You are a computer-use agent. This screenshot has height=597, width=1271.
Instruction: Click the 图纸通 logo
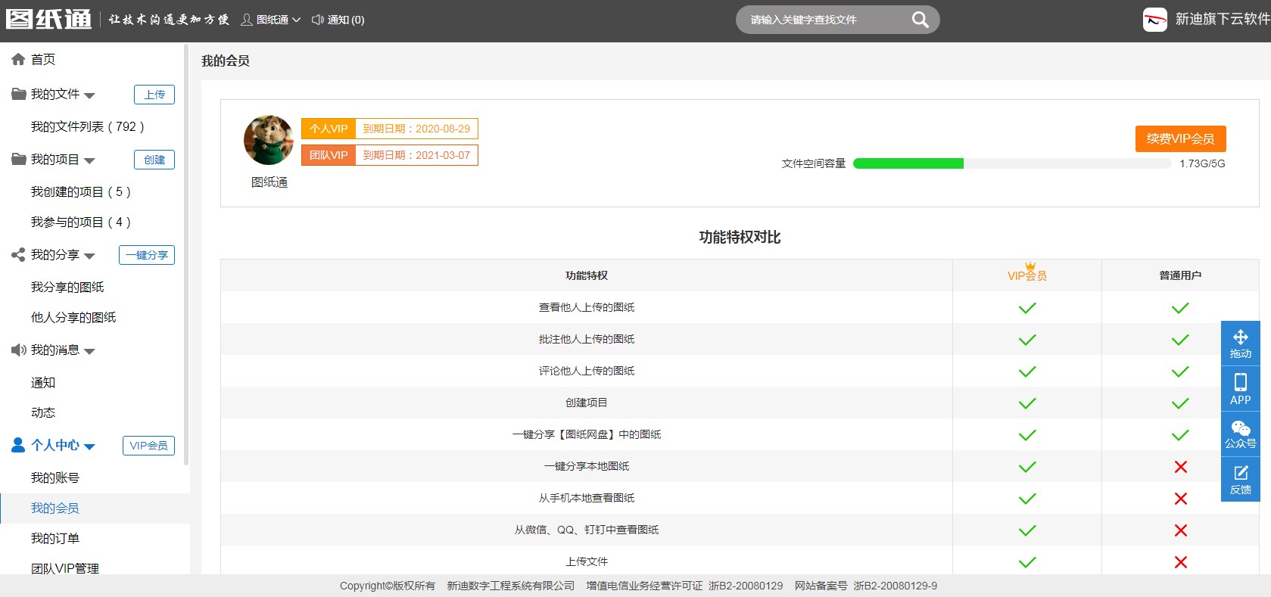(48, 20)
